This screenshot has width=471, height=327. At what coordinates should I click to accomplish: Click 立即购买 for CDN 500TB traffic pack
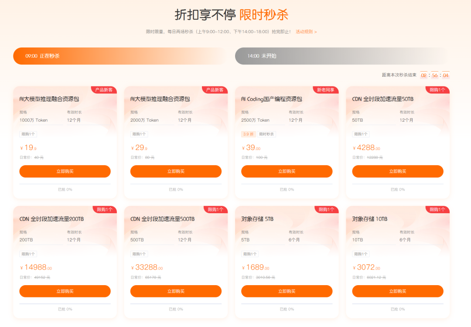[x=176, y=291]
